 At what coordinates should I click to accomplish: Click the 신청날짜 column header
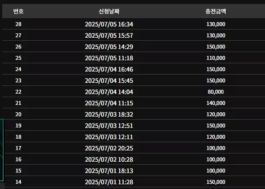109,11
